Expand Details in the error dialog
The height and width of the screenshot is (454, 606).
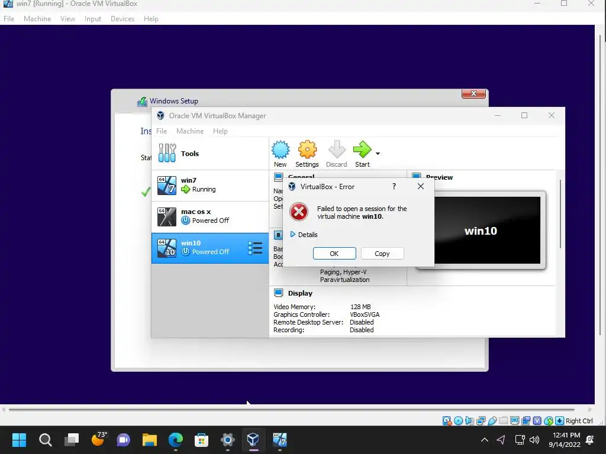click(304, 234)
